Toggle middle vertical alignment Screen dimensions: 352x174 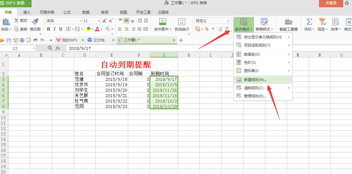point(126,21)
